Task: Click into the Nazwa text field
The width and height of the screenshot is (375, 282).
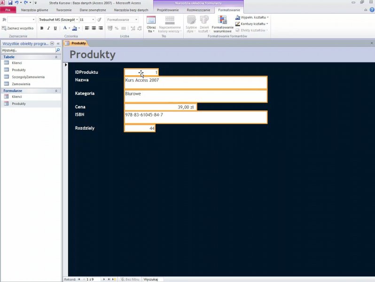Action: pos(195,83)
